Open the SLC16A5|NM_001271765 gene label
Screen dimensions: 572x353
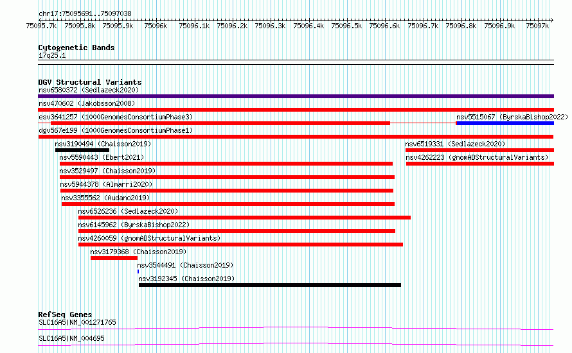point(77,322)
